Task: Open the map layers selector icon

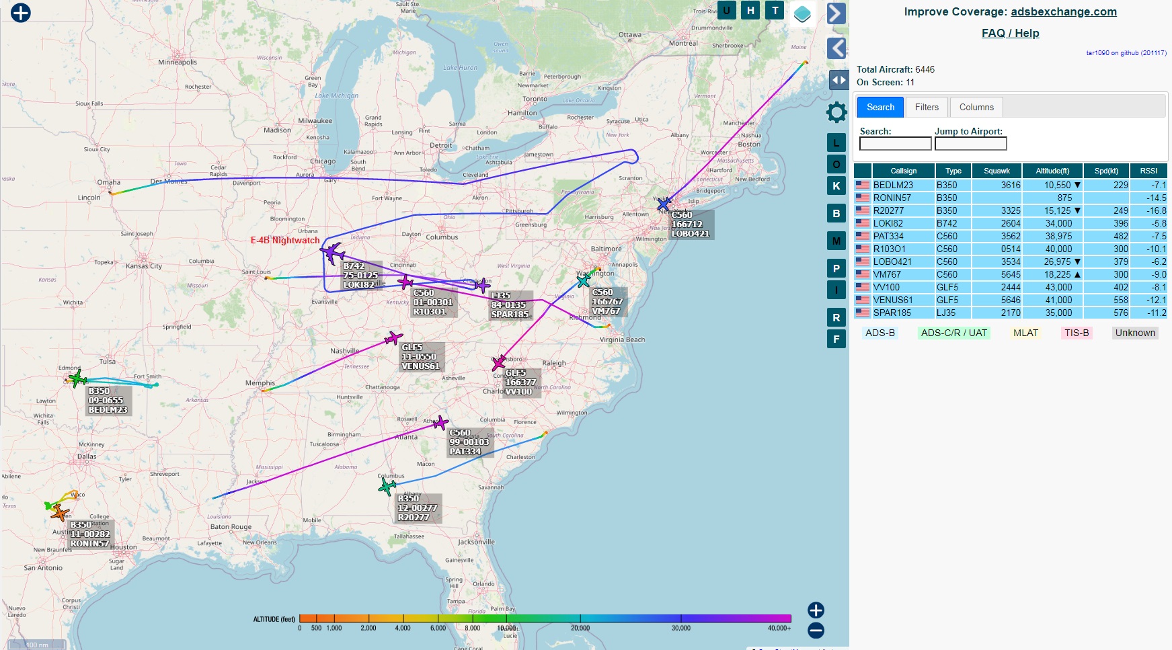Action: pyautogui.click(x=802, y=13)
